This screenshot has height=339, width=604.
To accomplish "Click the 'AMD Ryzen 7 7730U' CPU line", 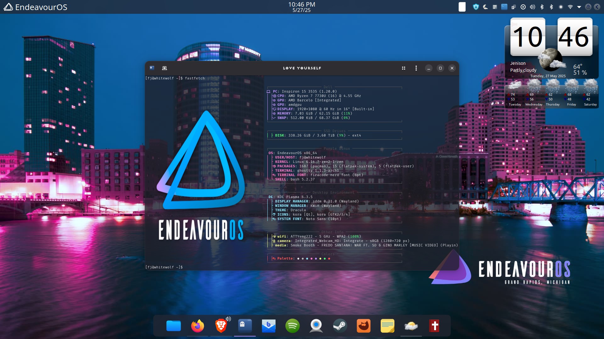I will (317, 96).
